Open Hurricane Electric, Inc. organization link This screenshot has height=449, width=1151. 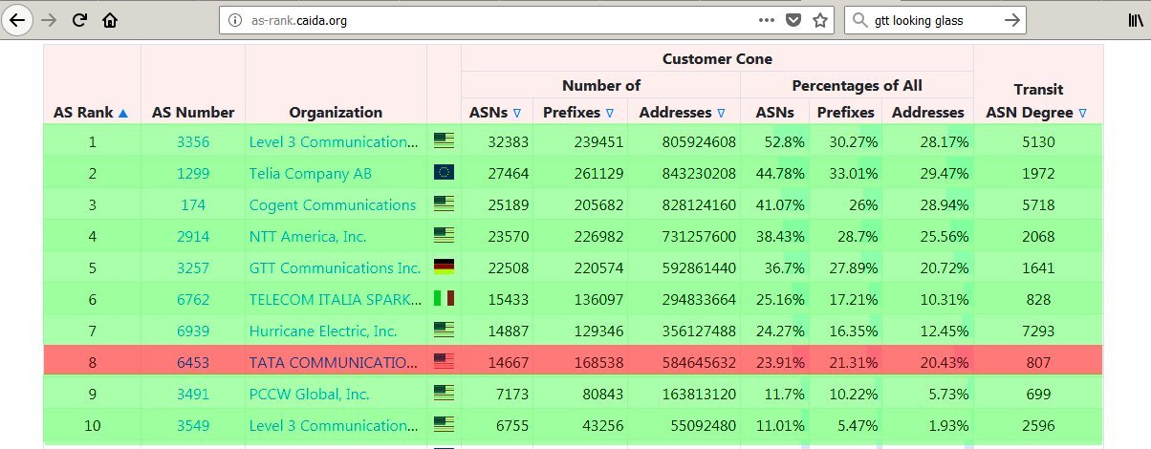click(x=323, y=331)
